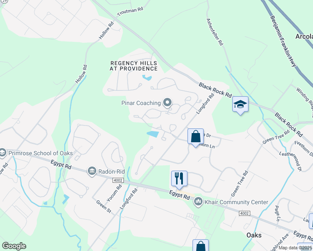Click the Primrose School of Oaks icon

(x=3, y=153)
